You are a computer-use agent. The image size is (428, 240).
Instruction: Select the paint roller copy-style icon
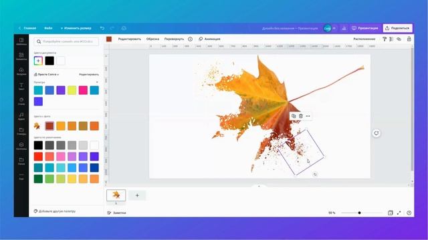coord(385,39)
